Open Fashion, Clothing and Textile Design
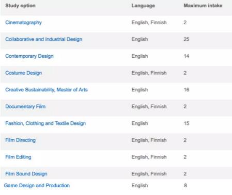Screen dimensions: 232x195 click(x=45, y=123)
